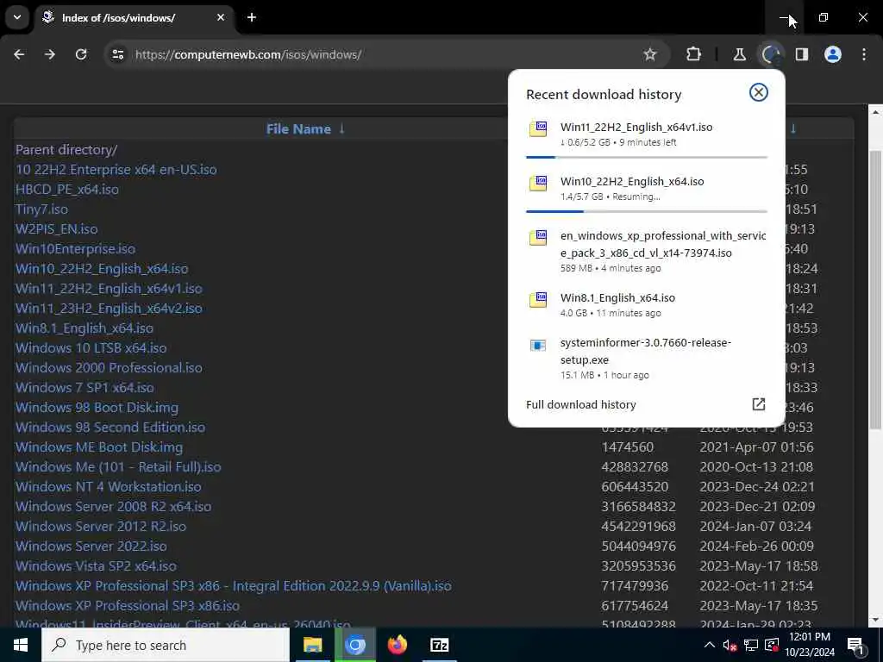The width and height of the screenshot is (883, 662).
Task: Click Win8.1_English_x64.iso in download history
Action: coord(617,297)
